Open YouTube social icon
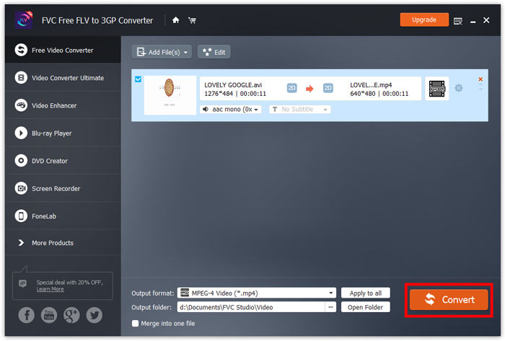Viewport: 505px width, 341px height. [49, 315]
